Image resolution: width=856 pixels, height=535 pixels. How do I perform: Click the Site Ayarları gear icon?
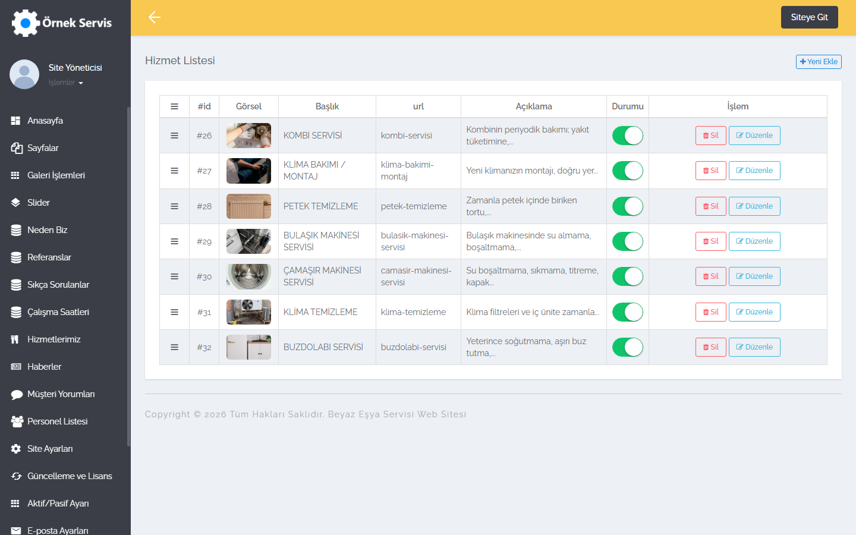pyautogui.click(x=16, y=449)
